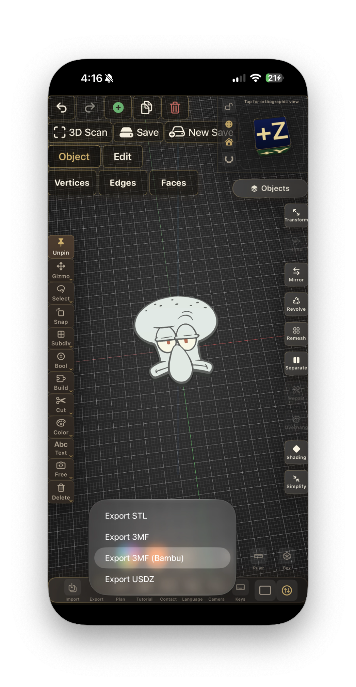This screenshot has height=687, width=356.
Task: Open the Build tool menu
Action: [x=61, y=382]
